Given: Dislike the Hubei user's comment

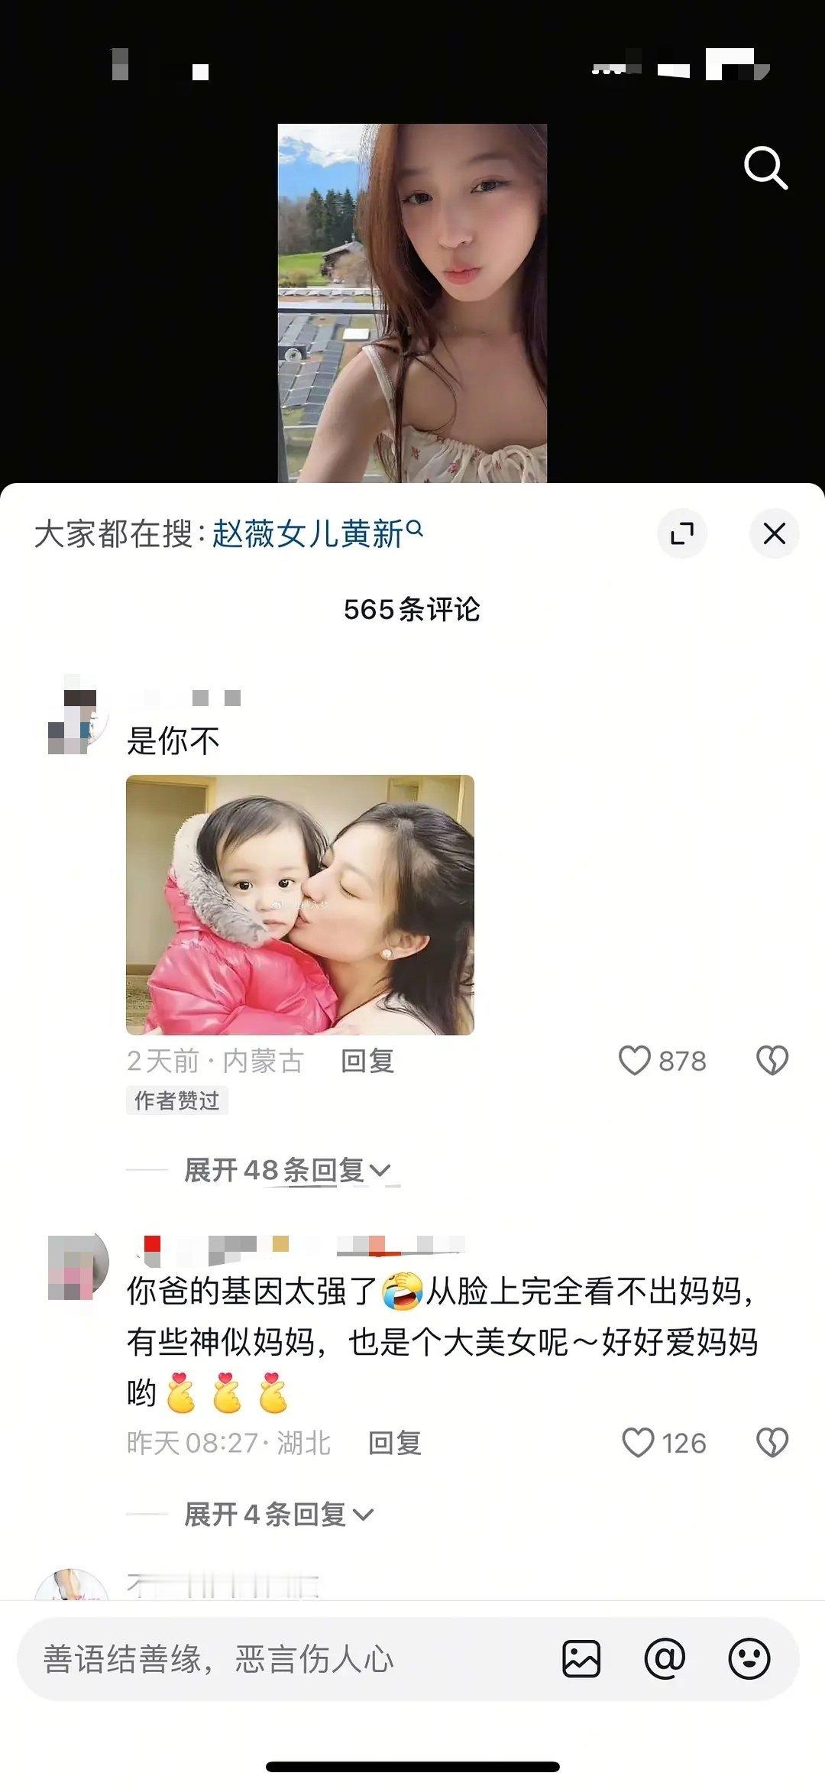Looking at the screenshot, I should click(x=772, y=1443).
